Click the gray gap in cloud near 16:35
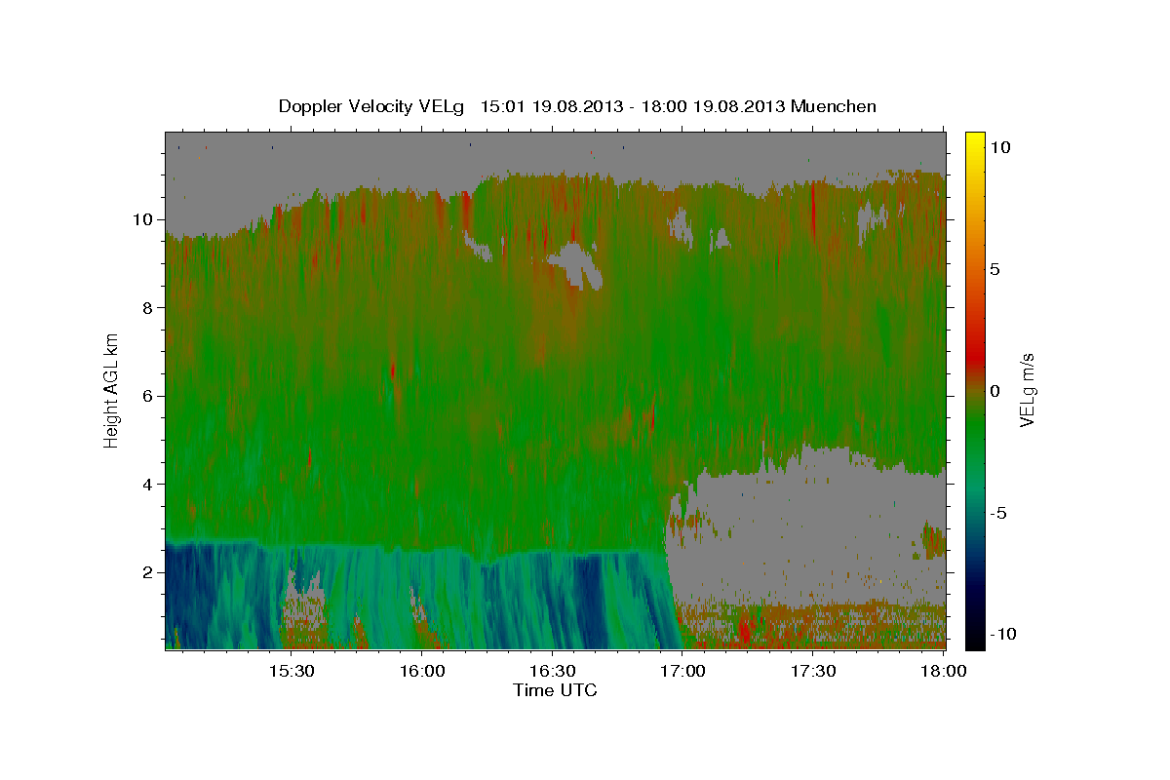Viewport: 1170px width, 780px height. (579, 264)
